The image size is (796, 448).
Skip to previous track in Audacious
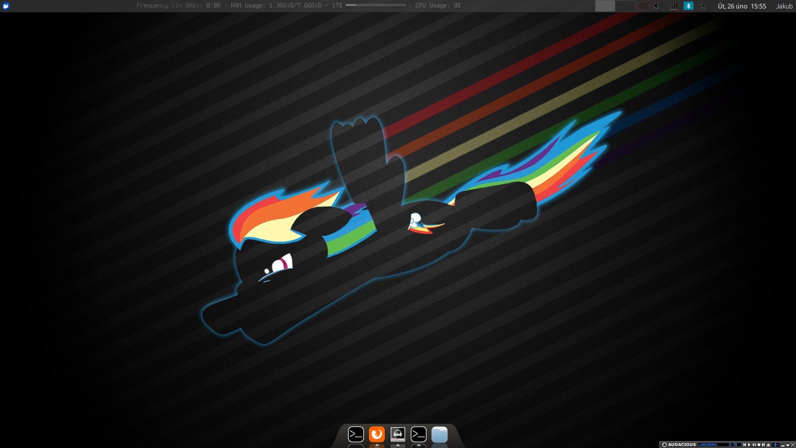[x=744, y=445]
